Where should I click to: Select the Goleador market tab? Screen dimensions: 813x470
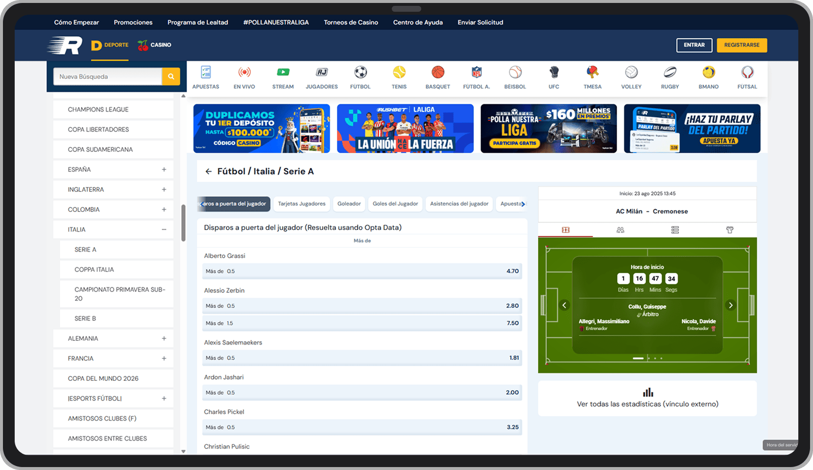click(349, 204)
